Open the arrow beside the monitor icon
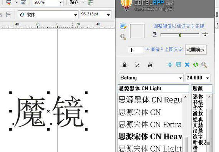Image resolution: width=219 pixels, height=152 pixels. 16,2
